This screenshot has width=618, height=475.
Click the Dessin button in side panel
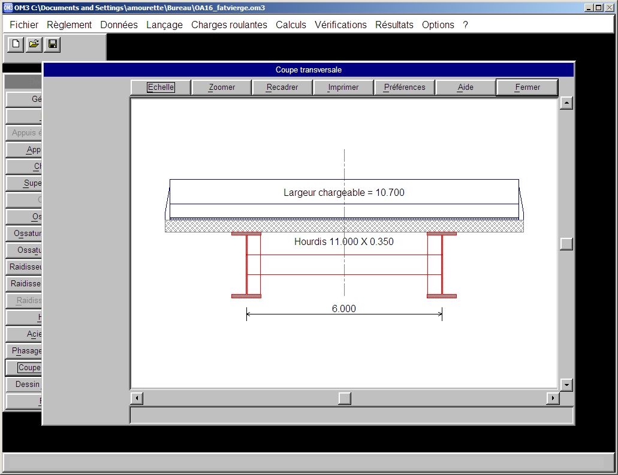coord(23,384)
